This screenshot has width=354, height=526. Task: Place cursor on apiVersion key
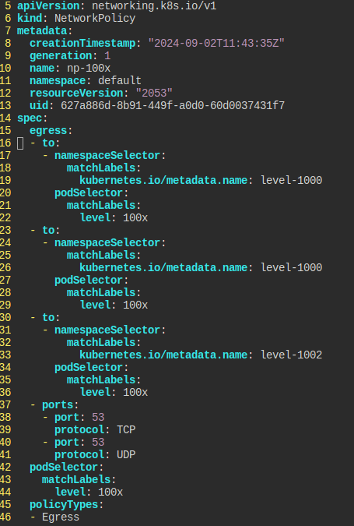(48, 5)
